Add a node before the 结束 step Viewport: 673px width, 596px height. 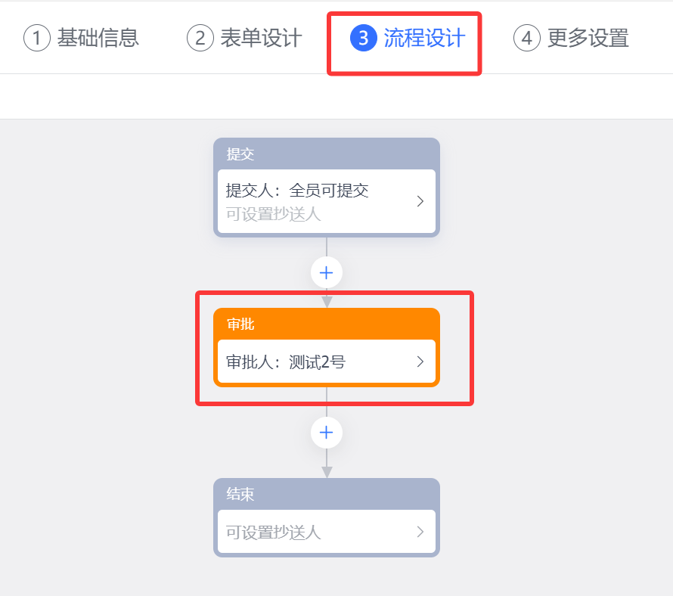click(x=327, y=433)
